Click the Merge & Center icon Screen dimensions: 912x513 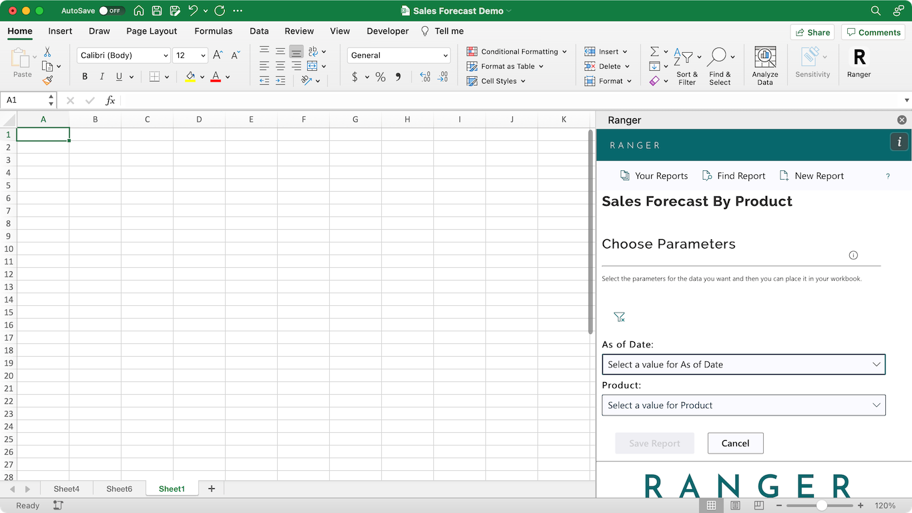[312, 66]
